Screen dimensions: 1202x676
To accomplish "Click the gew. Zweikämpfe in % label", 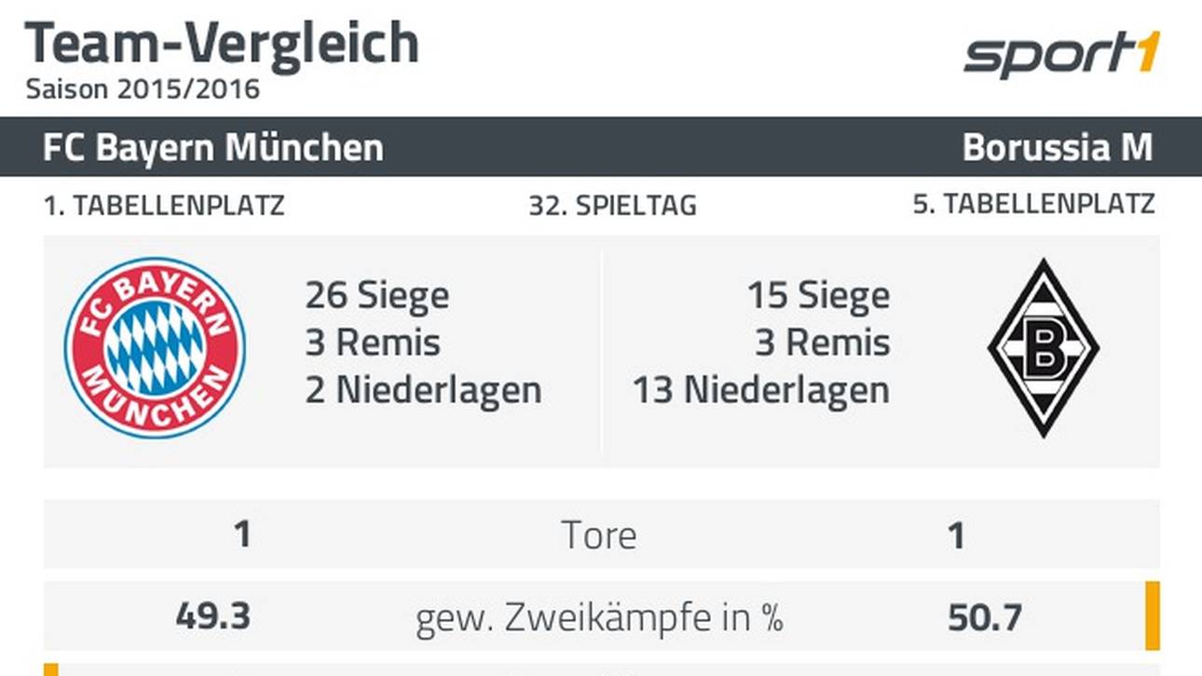I will click(x=599, y=617).
